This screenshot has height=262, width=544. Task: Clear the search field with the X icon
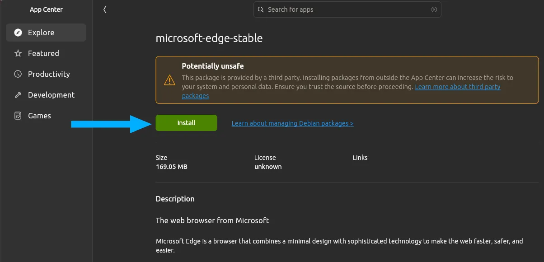(434, 9)
